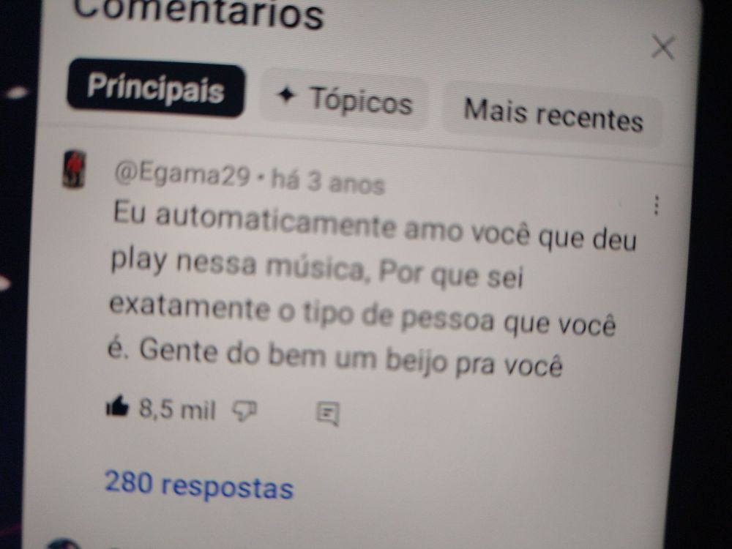This screenshot has width=732, height=549.
Task: Open the next commenter's avatar at bottom
Action: [x=63, y=544]
